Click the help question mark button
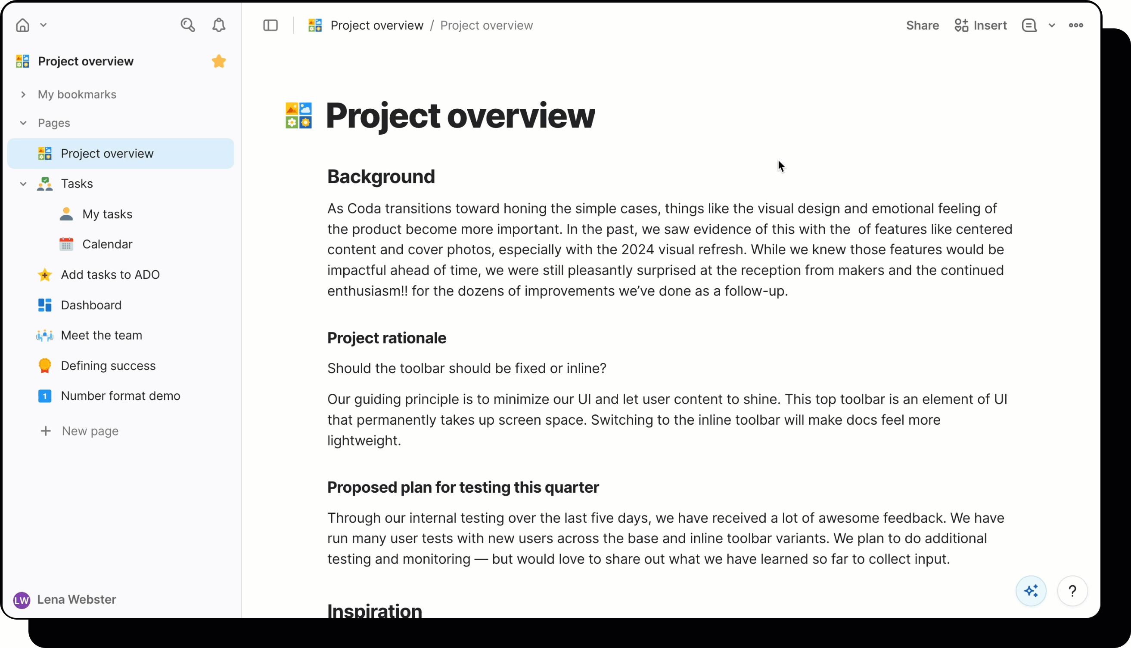Screen dimensions: 1131x648 [x=1072, y=591]
